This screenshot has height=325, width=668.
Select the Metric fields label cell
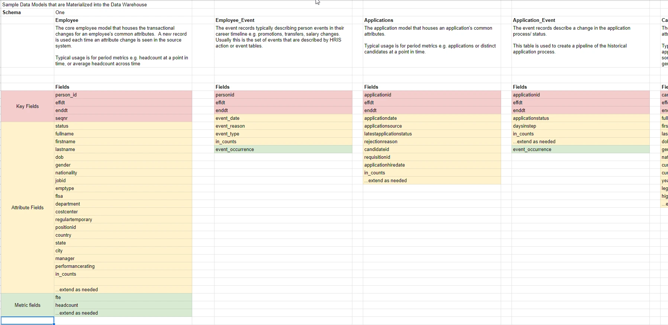click(28, 305)
